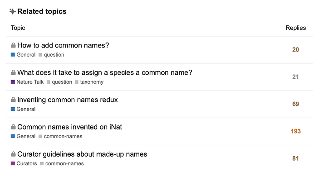Click the lock icon next to 'Common names invented on iNat'
Image resolution: width=313 pixels, height=177 pixels.
pos(13,127)
